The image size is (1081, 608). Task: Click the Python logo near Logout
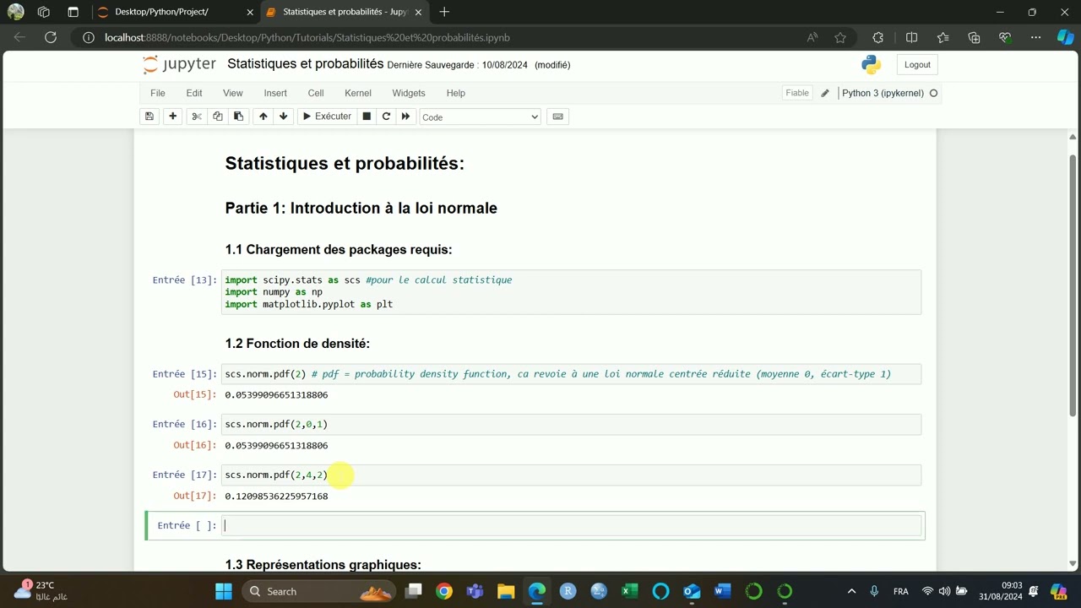point(871,65)
